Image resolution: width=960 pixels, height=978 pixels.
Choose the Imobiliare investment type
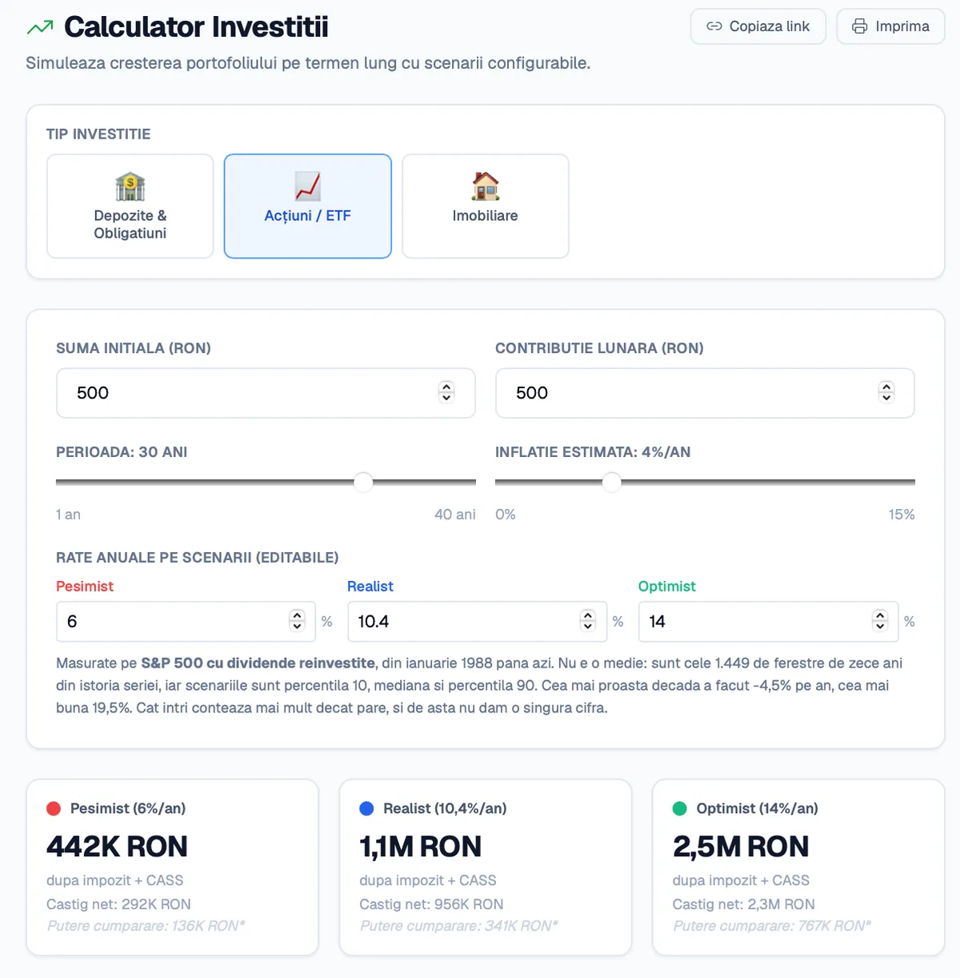tap(486, 206)
